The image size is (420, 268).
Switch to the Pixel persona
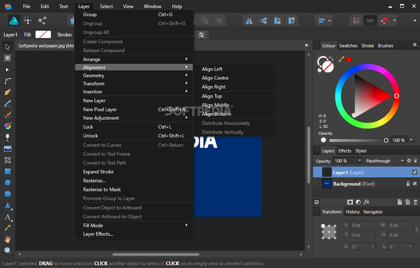coord(28,20)
